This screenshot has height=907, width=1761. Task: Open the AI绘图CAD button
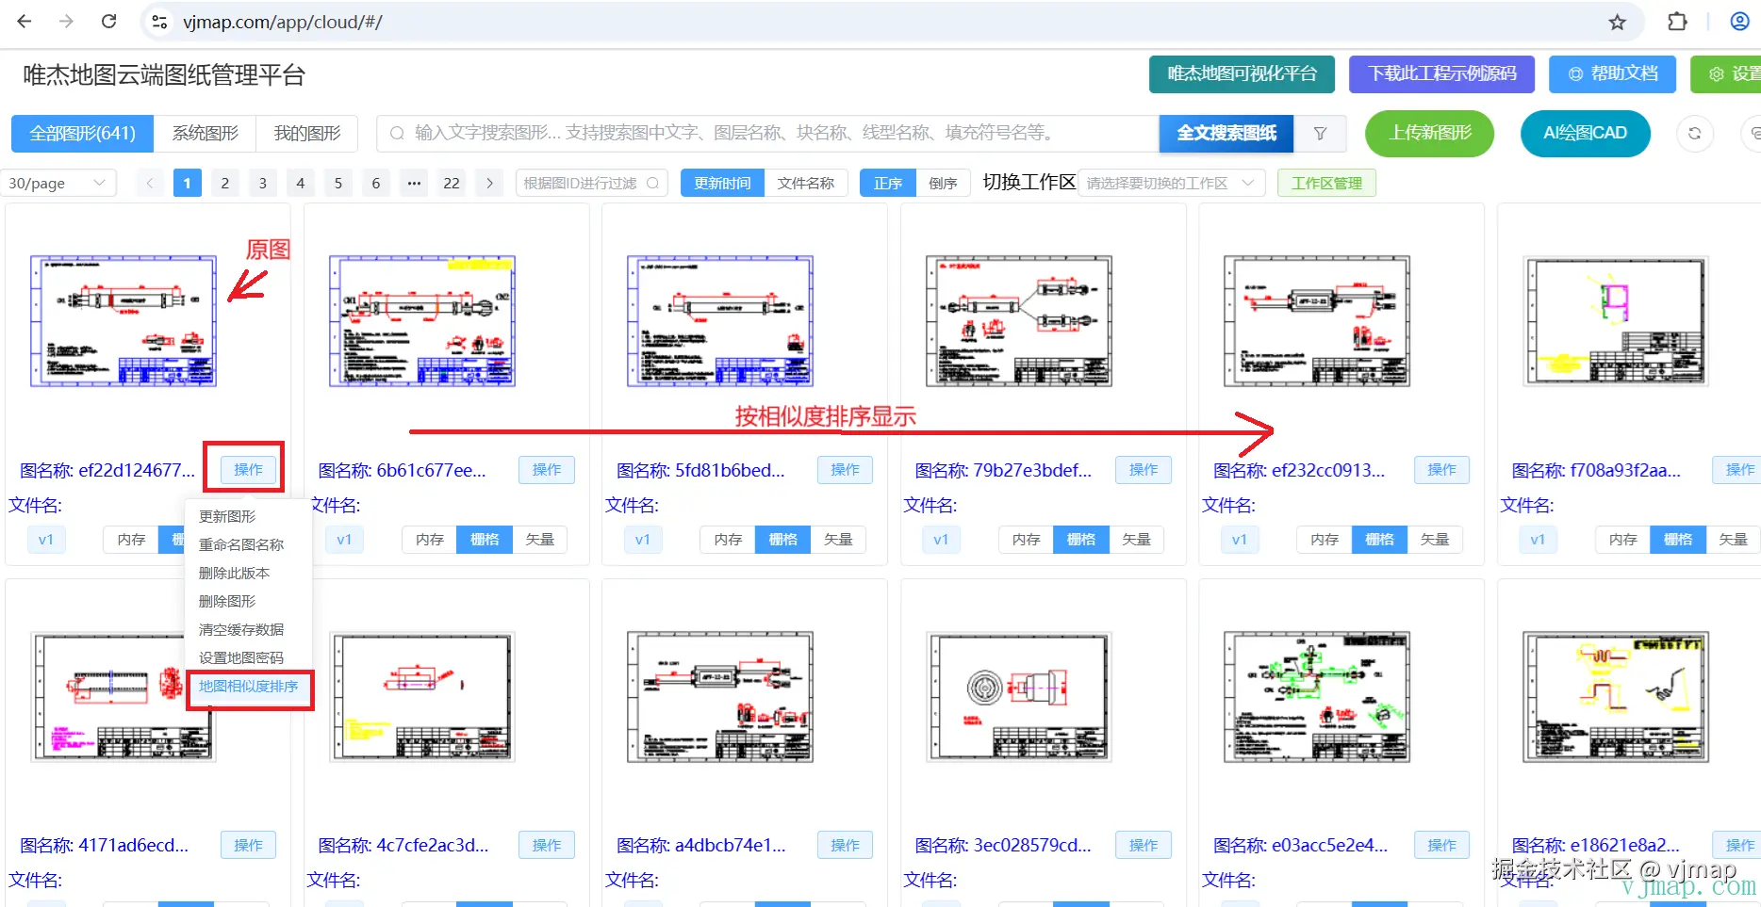tap(1586, 134)
